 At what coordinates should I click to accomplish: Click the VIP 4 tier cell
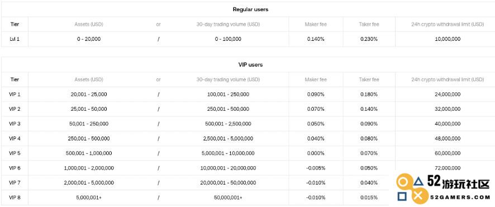pos(15,138)
